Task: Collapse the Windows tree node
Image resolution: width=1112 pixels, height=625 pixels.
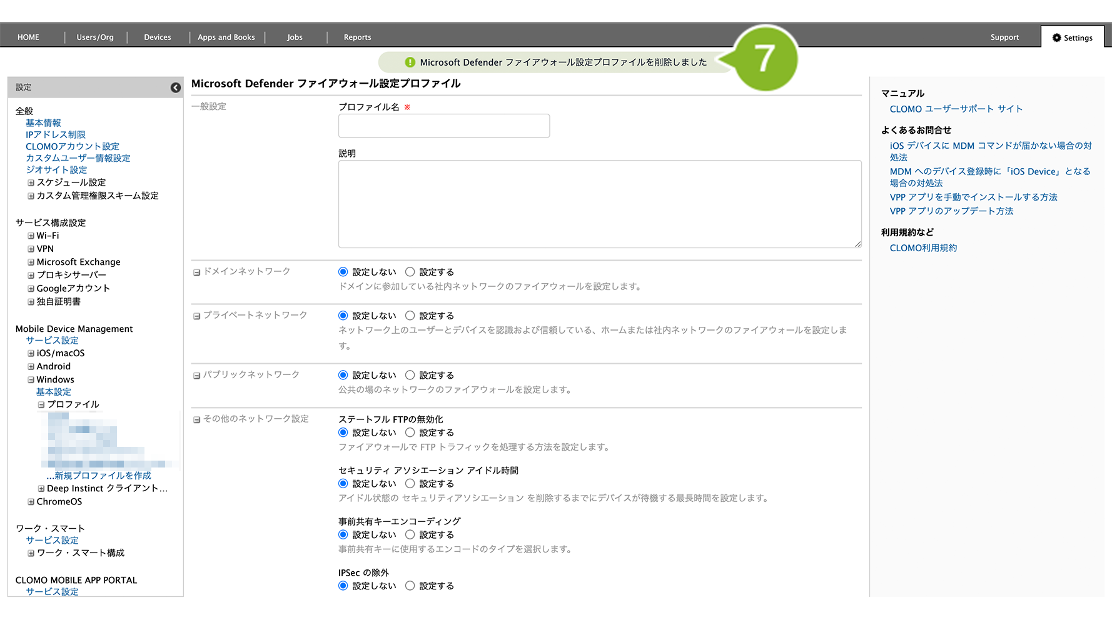Action: pos(31,379)
